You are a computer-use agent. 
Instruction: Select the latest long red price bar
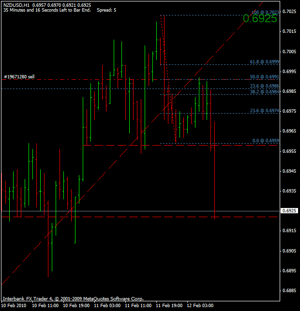point(214,171)
